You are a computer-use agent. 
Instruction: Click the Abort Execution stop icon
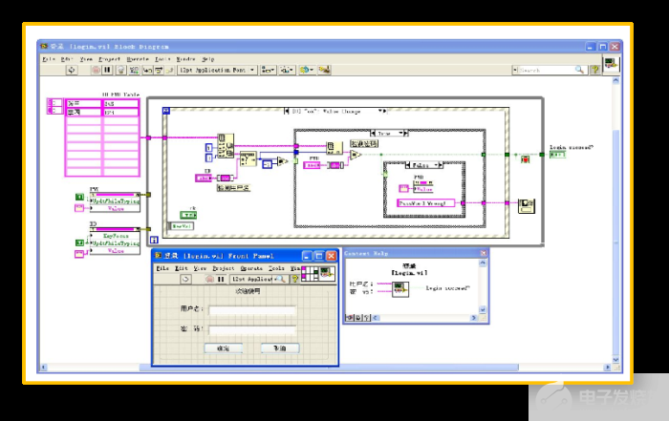coord(96,70)
